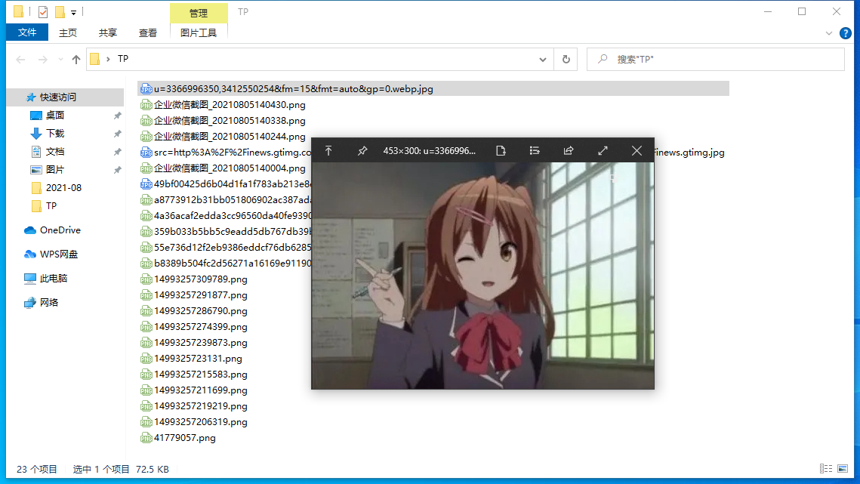Click icon of file 14993257219219.png

point(146,407)
